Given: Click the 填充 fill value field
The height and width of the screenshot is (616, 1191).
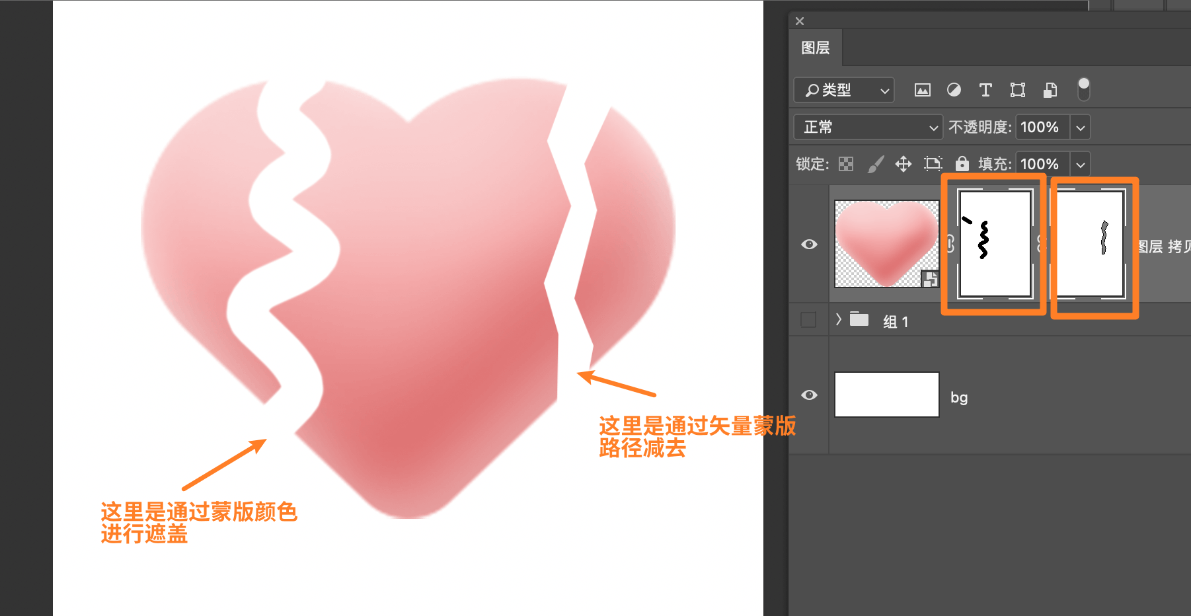Looking at the screenshot, I should pos(1042,164).
